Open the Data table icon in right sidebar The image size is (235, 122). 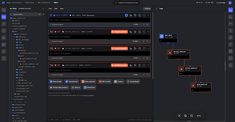click(x=230, y=51)
